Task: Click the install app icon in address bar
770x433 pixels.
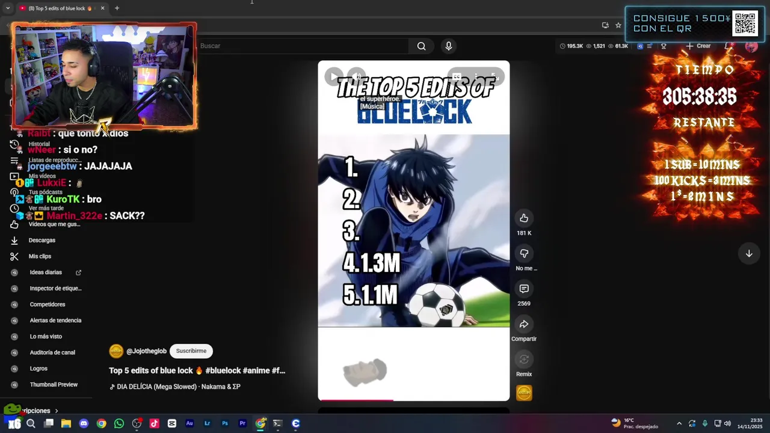Action: coord(605,25)
